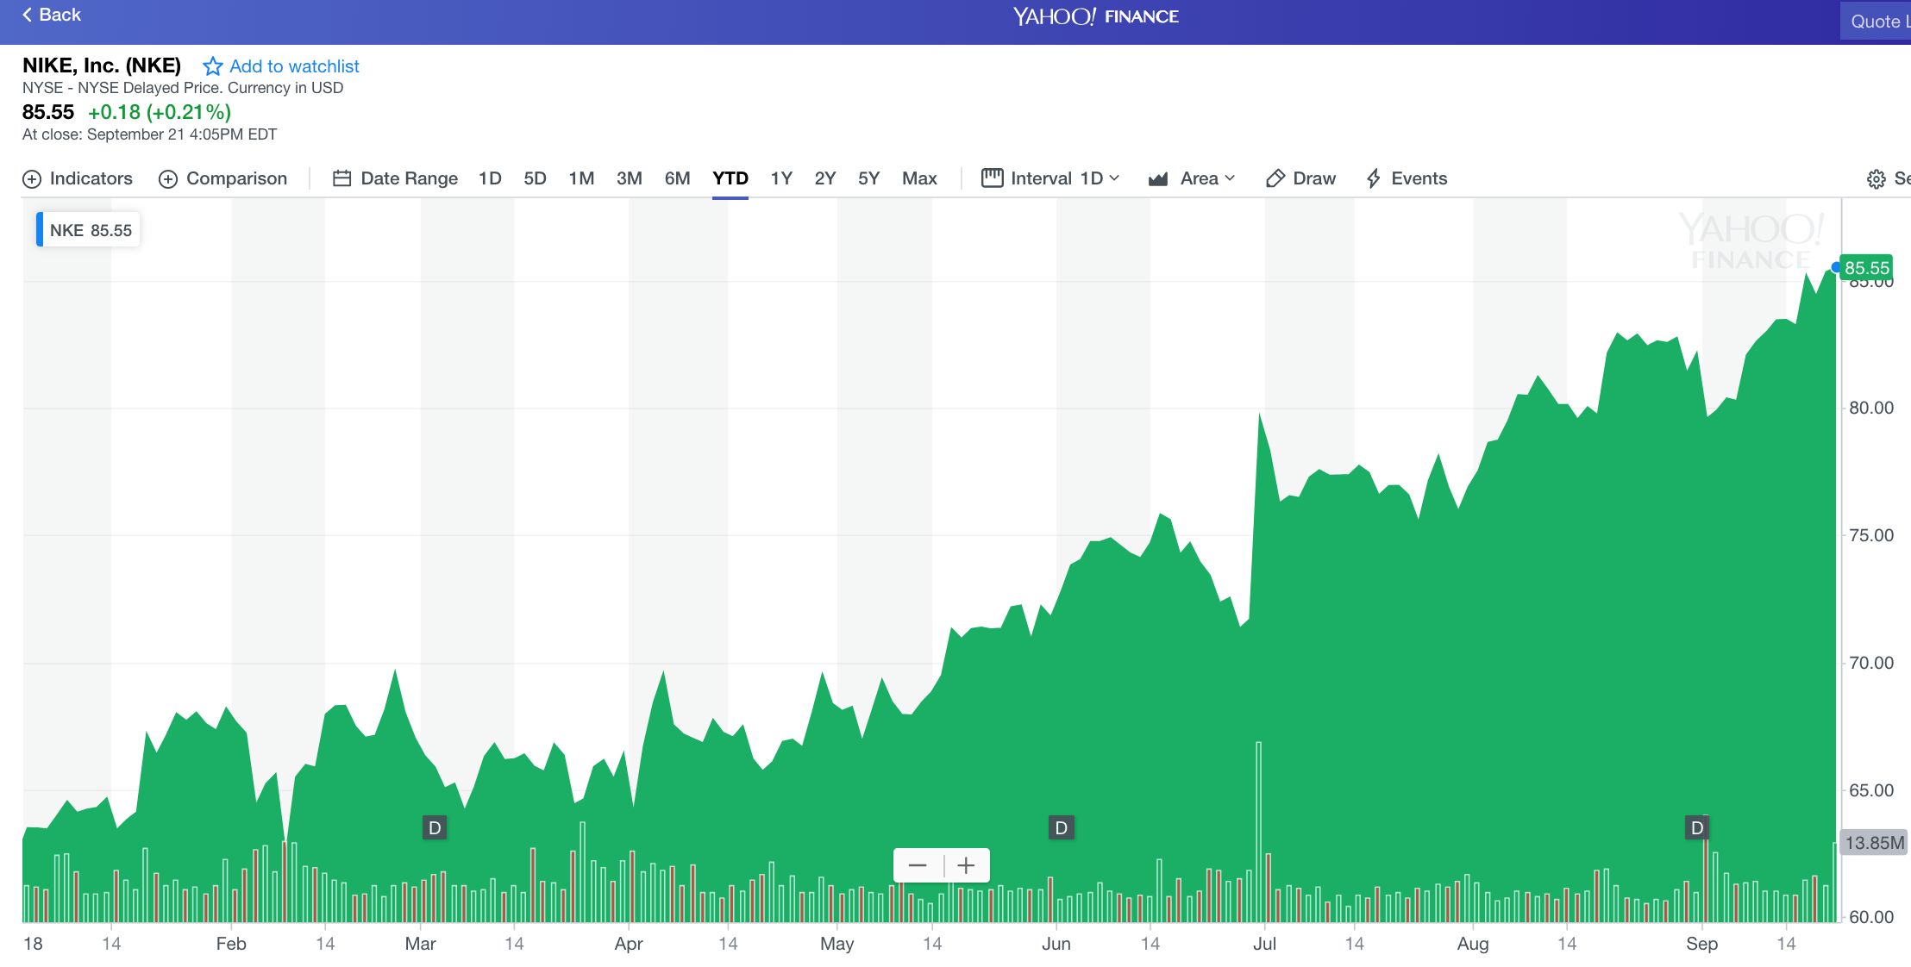Select the YTD range tab
Image resolution: width=1911 pixels, height=967 pixels.
[730, 178]
